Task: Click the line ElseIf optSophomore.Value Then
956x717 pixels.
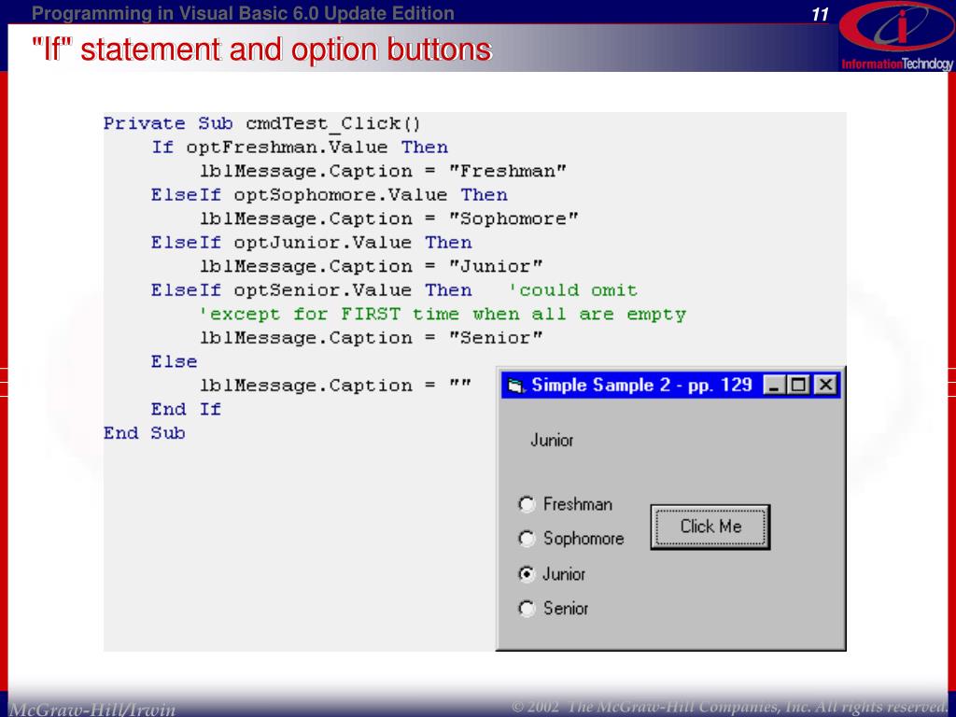Action: (x=330, y=195)
